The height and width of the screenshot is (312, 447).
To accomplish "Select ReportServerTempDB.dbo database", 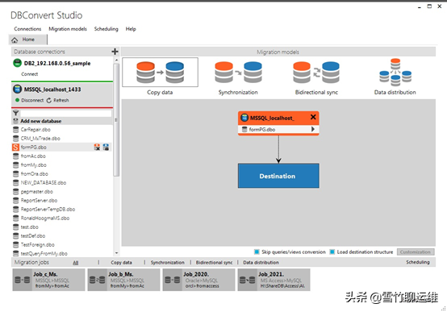I will click(x=48, y=209).
